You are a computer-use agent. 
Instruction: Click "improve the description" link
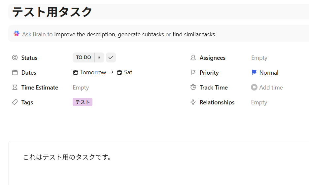[85, 34]
